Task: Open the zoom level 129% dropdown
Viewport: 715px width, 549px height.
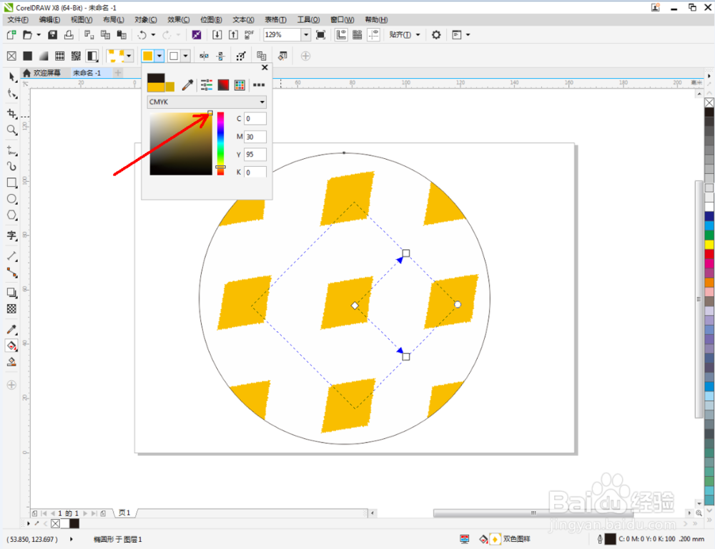Action: click(306, 34)
